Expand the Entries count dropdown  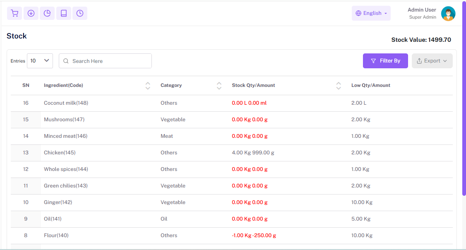40,61
